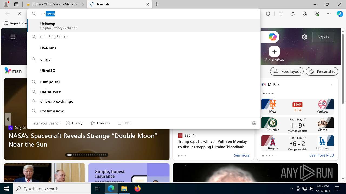
Task: Choose the utc time now suggestion
Action: coord(144,111)
